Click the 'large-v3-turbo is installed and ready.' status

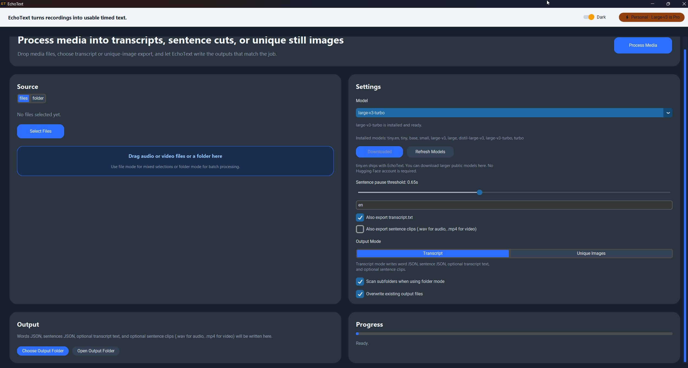tap(389, 125)
